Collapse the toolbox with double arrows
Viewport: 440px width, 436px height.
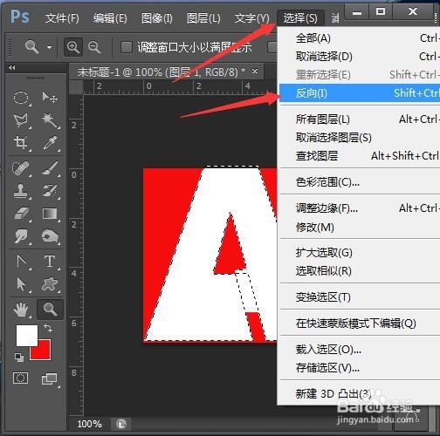pos(12,68)
